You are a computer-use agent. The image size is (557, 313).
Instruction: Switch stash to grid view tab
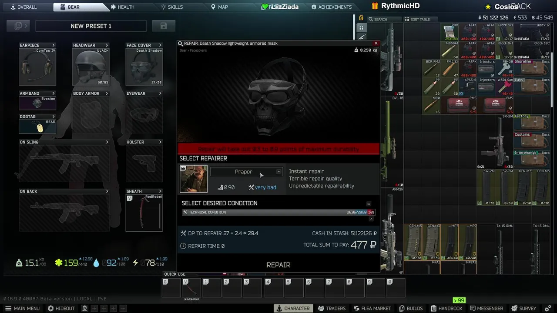(x=362, y=28)
